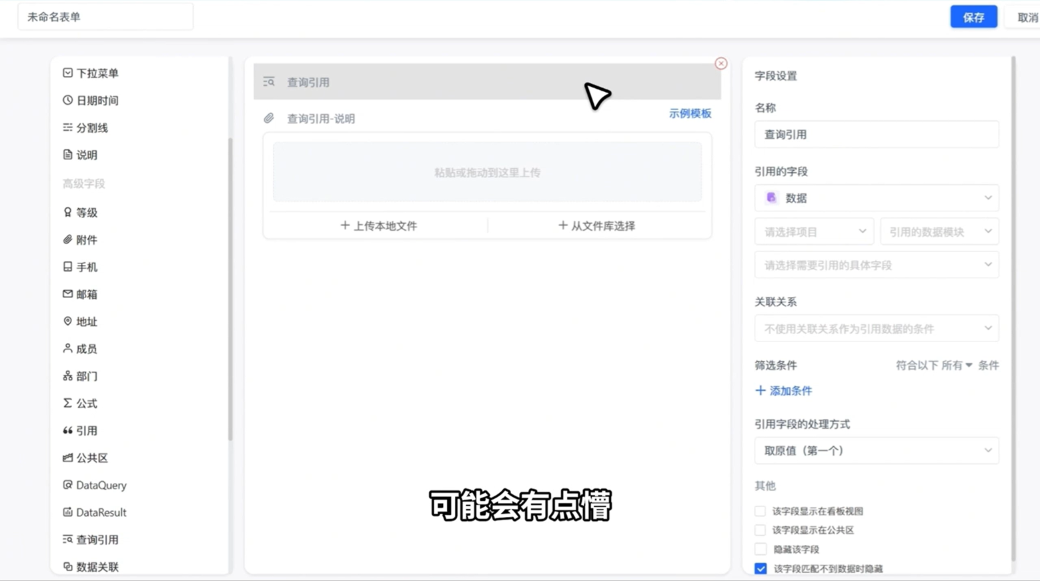The image size is (1040, 581).
Task: Open the 请选择项目 dropdown
Action: click(x=815, y=231)
